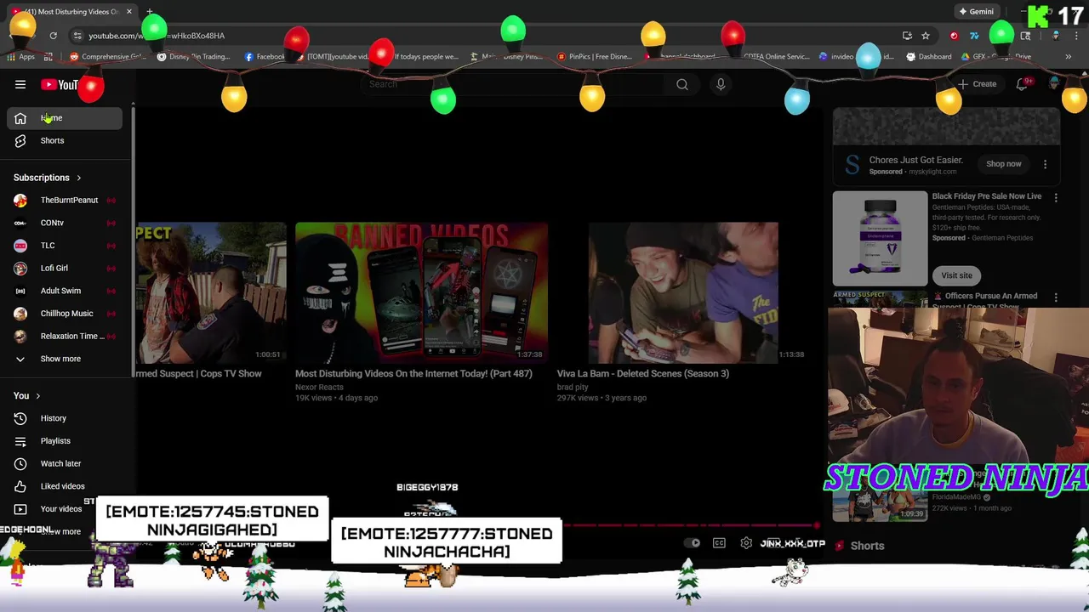View site information icon in address bar
Viewport: 1089px width, 612px height.
click(x=77, y=36)
